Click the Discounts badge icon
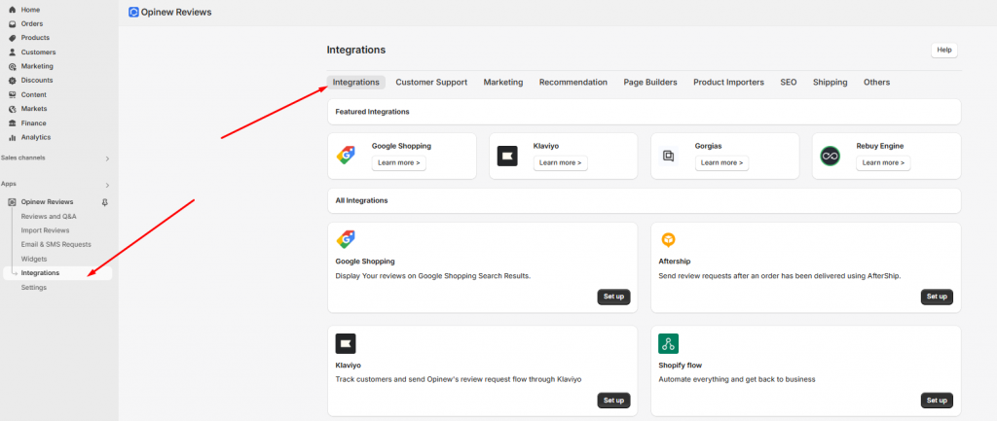The image size is (997, 421). pos(12,81)
